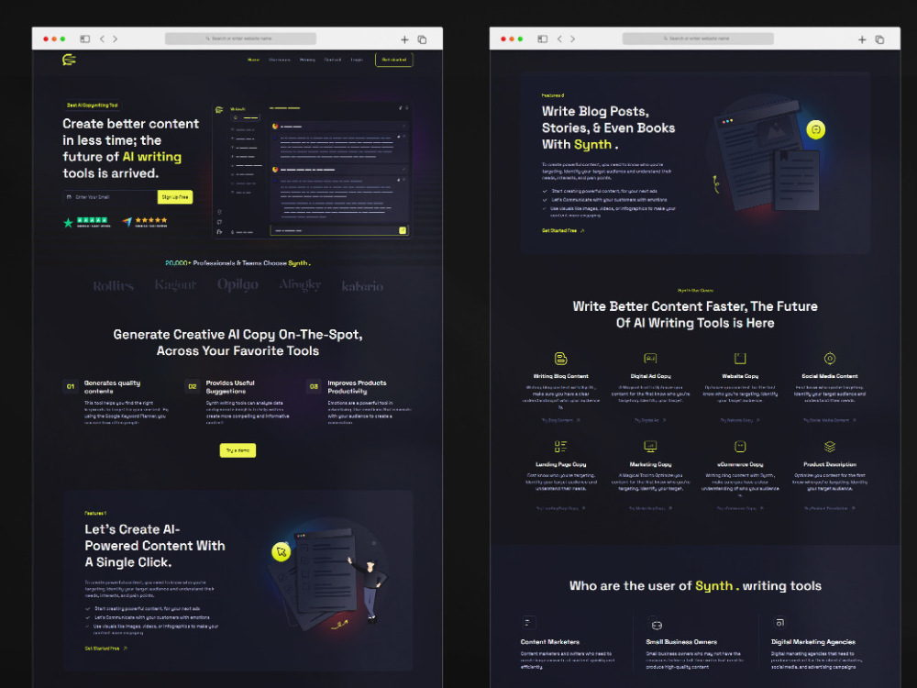
Task: Click the Best AI Copywriting Tool badge
Action: (92, 105)
